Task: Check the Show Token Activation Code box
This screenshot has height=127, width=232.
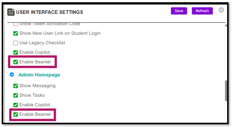Action: tap(15, 24)
